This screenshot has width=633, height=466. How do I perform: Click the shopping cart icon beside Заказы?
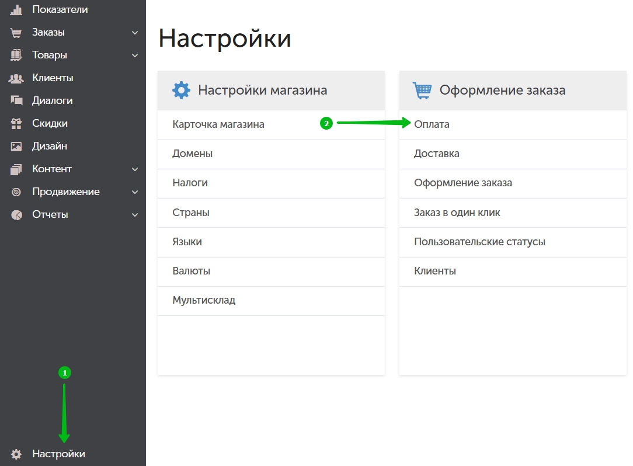pyautogui.click(x=16, y=33)
